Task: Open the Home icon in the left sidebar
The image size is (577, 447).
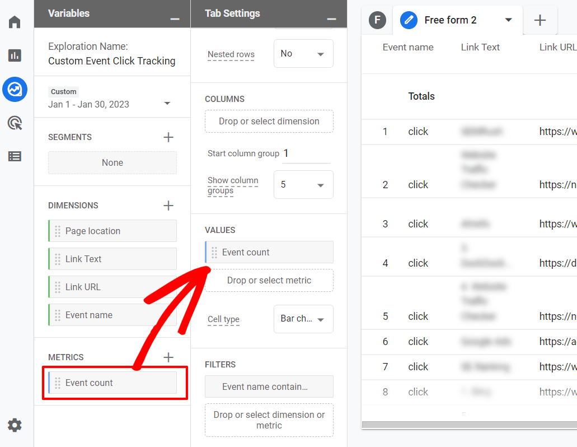Action: coord(14,21)
